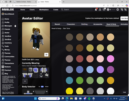The width and height of the screenshot is (129, 101).
Task: Add page to browser favorites star
Action: (108, 5)
